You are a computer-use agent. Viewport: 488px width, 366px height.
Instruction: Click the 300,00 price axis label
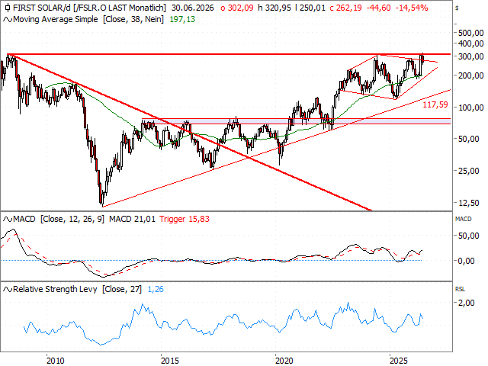(471, 56)
